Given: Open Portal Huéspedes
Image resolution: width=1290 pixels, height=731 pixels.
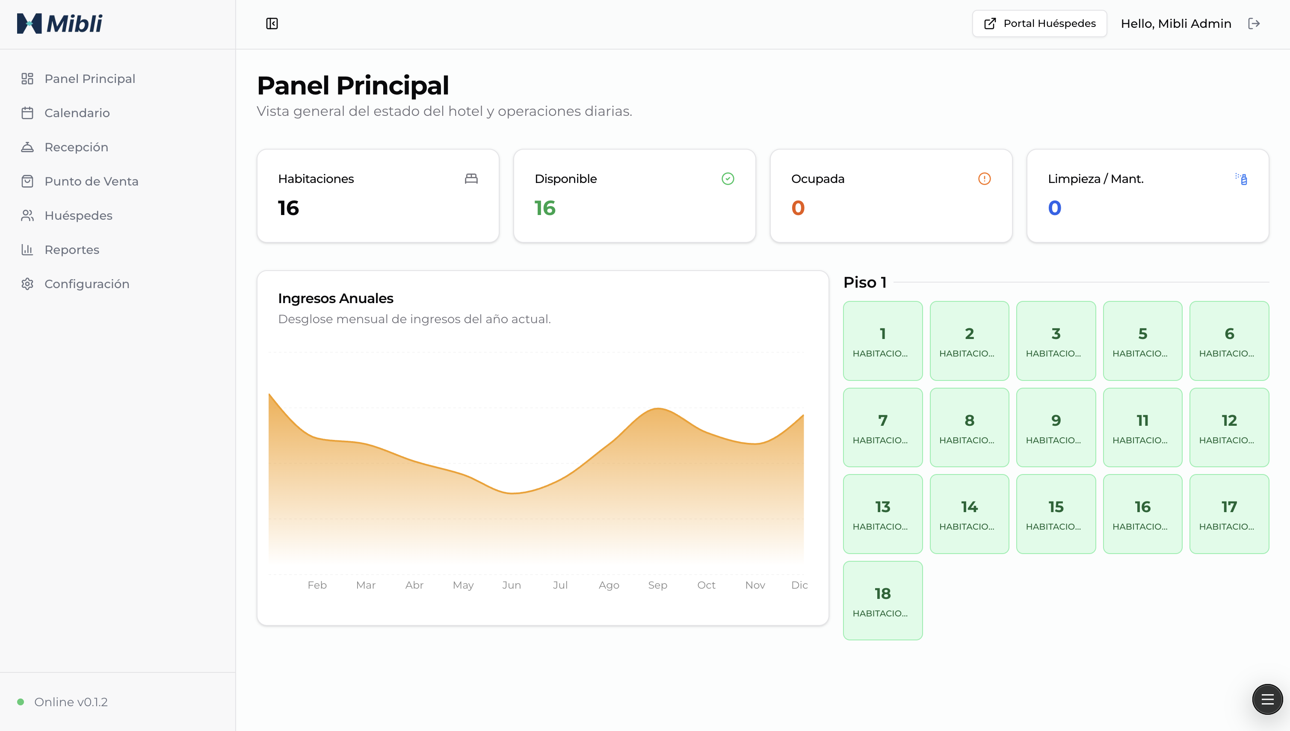Looking at the screenshot, I should 1039,24.
